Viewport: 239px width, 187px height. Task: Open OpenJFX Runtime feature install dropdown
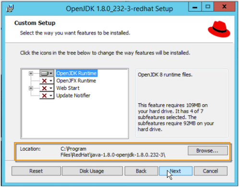47,81
